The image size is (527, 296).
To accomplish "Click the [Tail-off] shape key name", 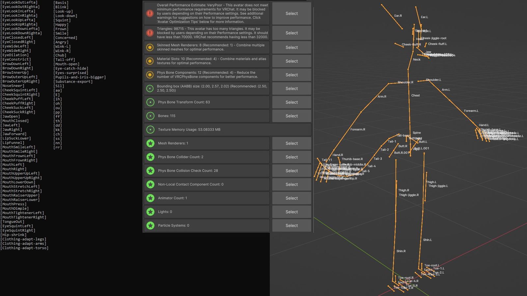I will click(x=64, y=60).
